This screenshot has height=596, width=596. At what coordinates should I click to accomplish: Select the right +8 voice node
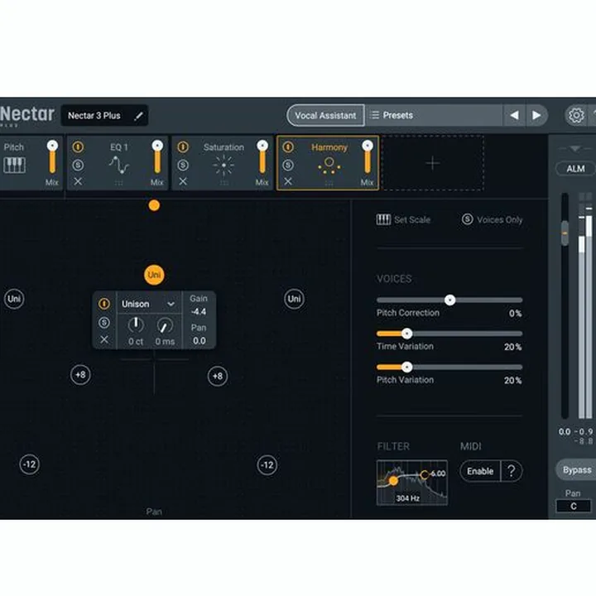pyautogui.click(x=218, y=377)
